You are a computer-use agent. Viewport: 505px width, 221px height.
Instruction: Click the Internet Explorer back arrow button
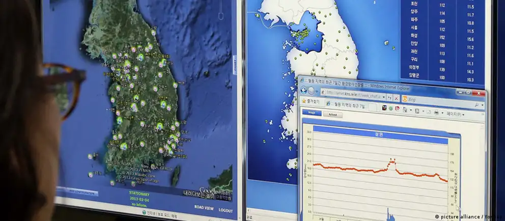click(303, 90)
